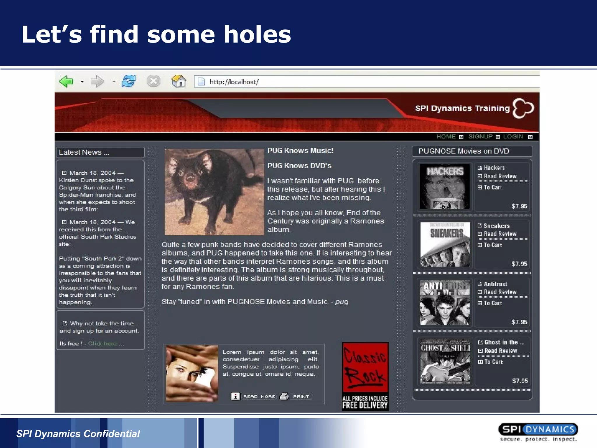Viewport: 597px width, 448px height.
Task: Click the Hackers DVD cover thumbnail
Action: tap(445, 187)
